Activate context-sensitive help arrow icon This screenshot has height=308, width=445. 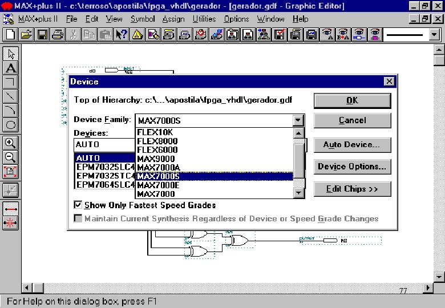tap(122, 35)
